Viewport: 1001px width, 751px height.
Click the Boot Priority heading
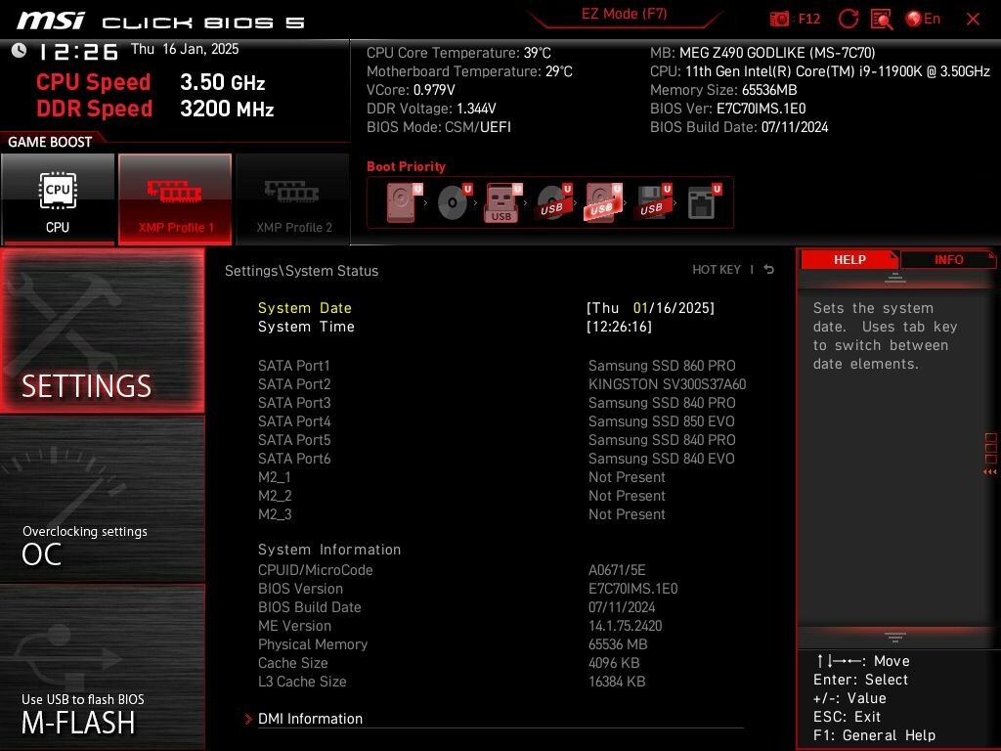406,166
